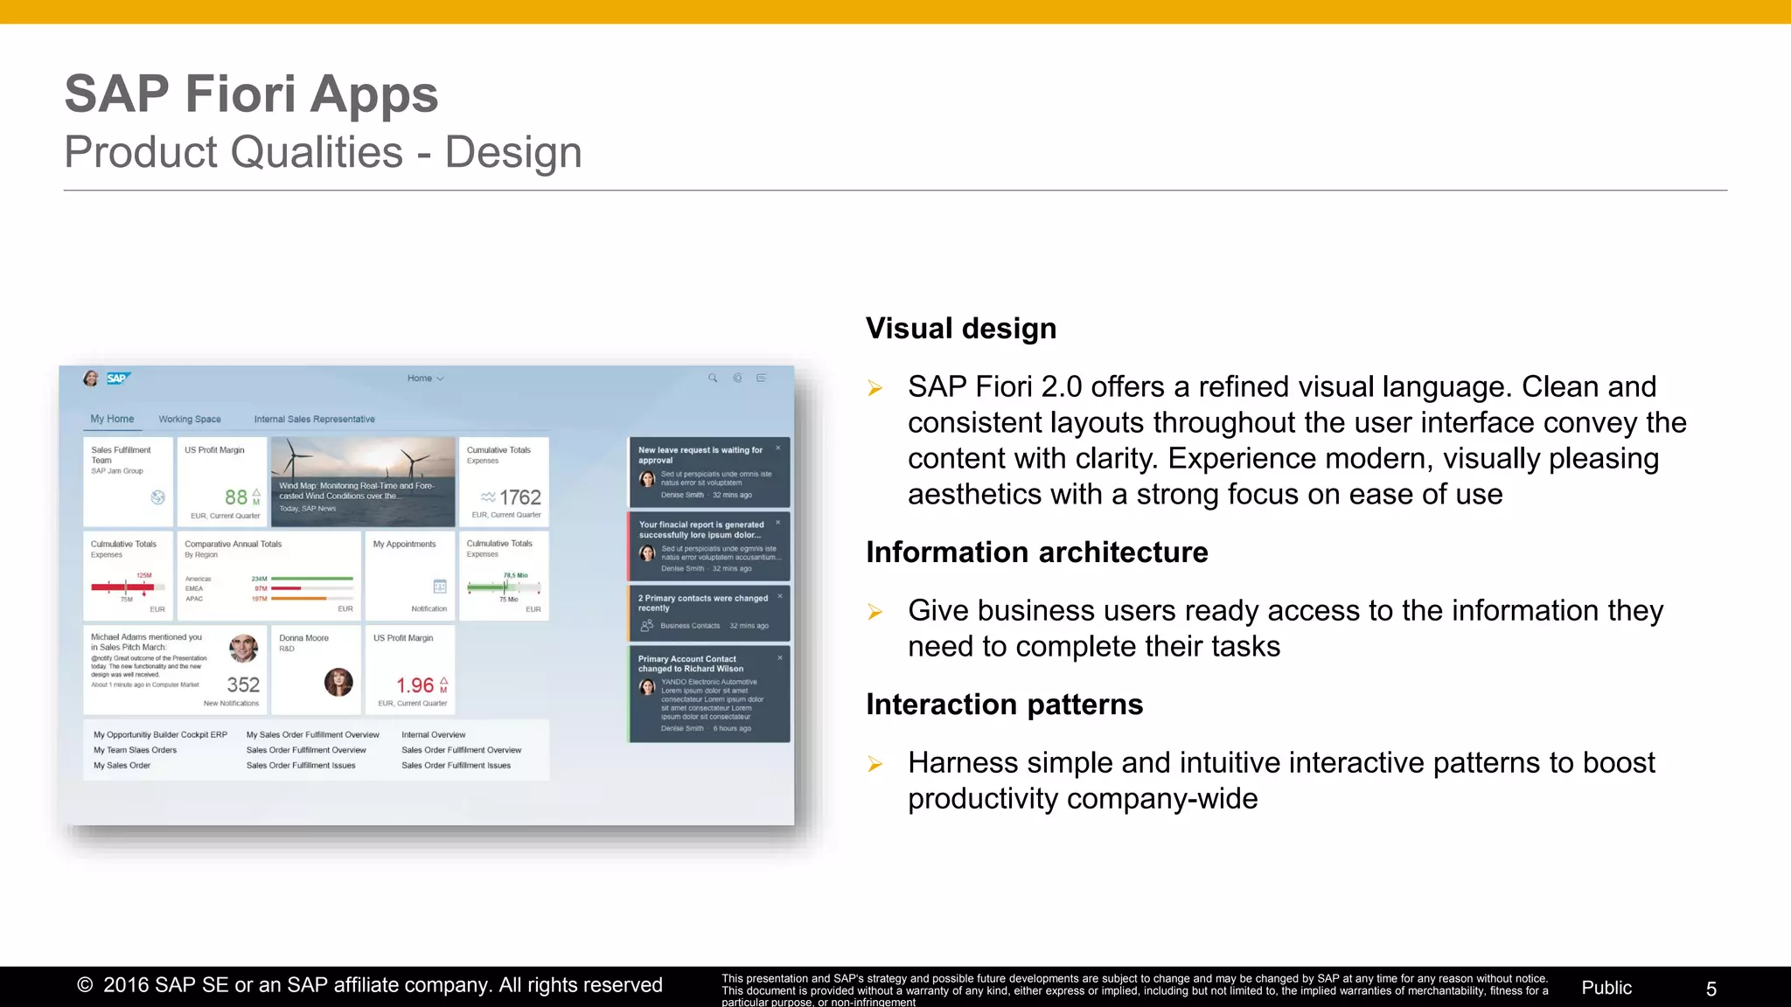Open My Opportunitiy Builder Cockpit ERP link

(x=160, y=735)
